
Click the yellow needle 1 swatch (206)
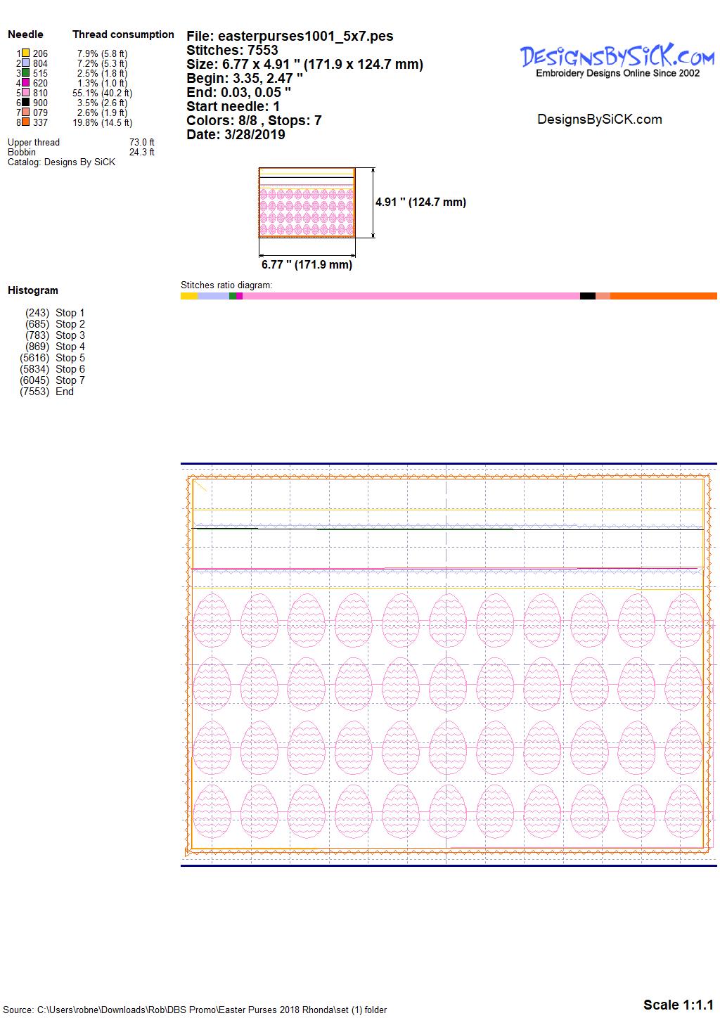(26, 53)
